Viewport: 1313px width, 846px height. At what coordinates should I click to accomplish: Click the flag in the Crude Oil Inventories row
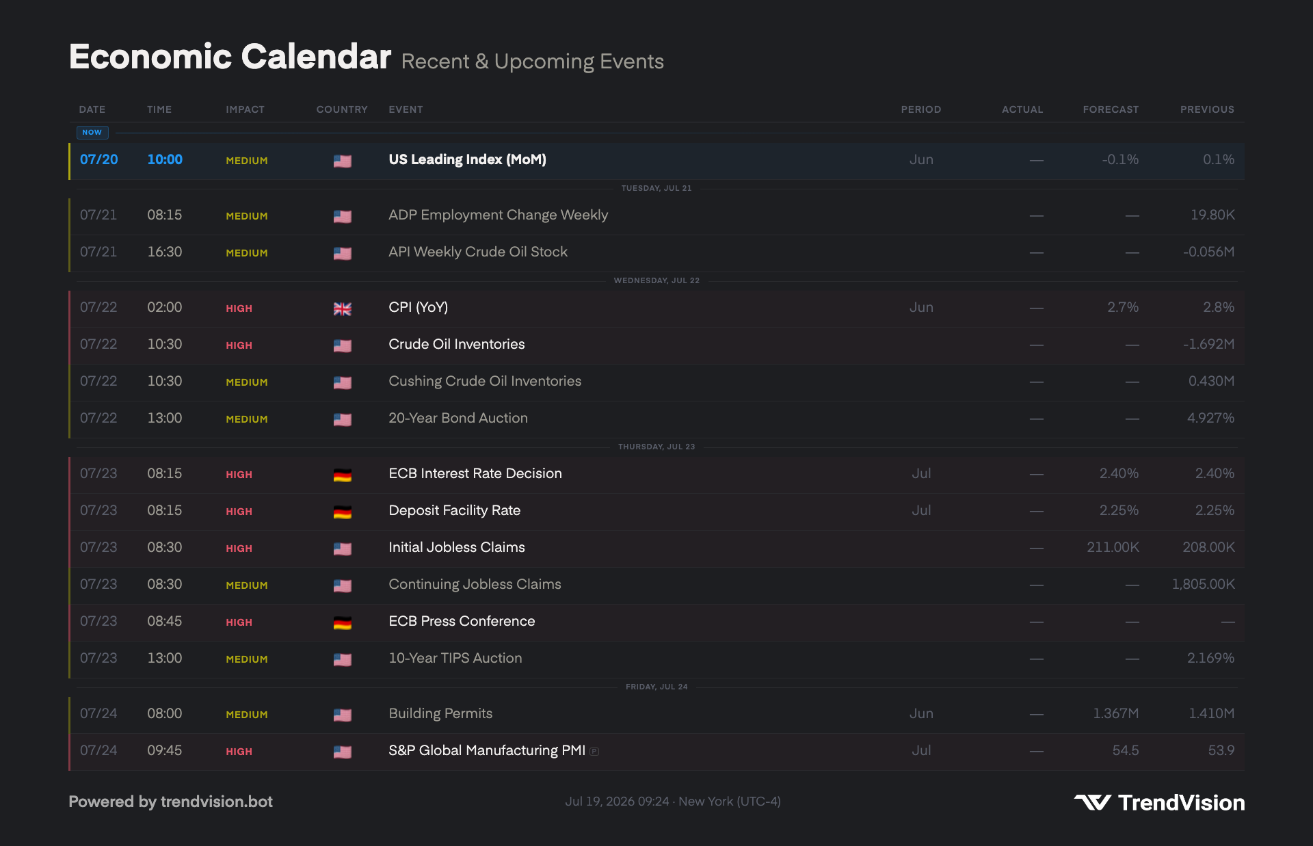coord(342,345)
